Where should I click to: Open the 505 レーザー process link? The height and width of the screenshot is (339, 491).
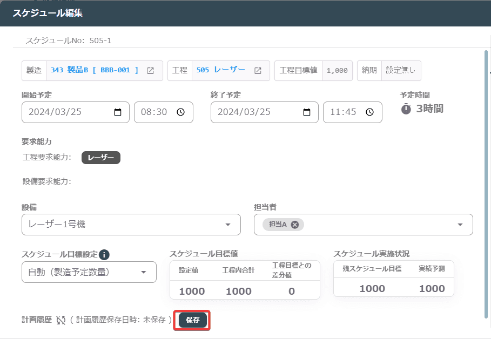click(221, 70)
